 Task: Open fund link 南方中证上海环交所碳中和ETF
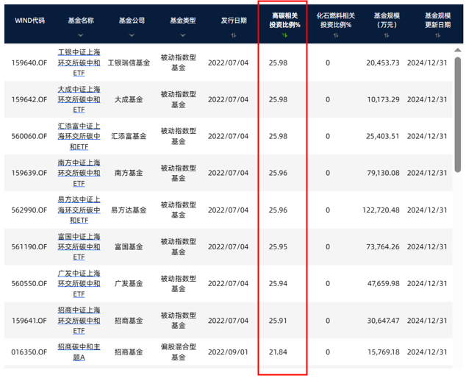79,173
